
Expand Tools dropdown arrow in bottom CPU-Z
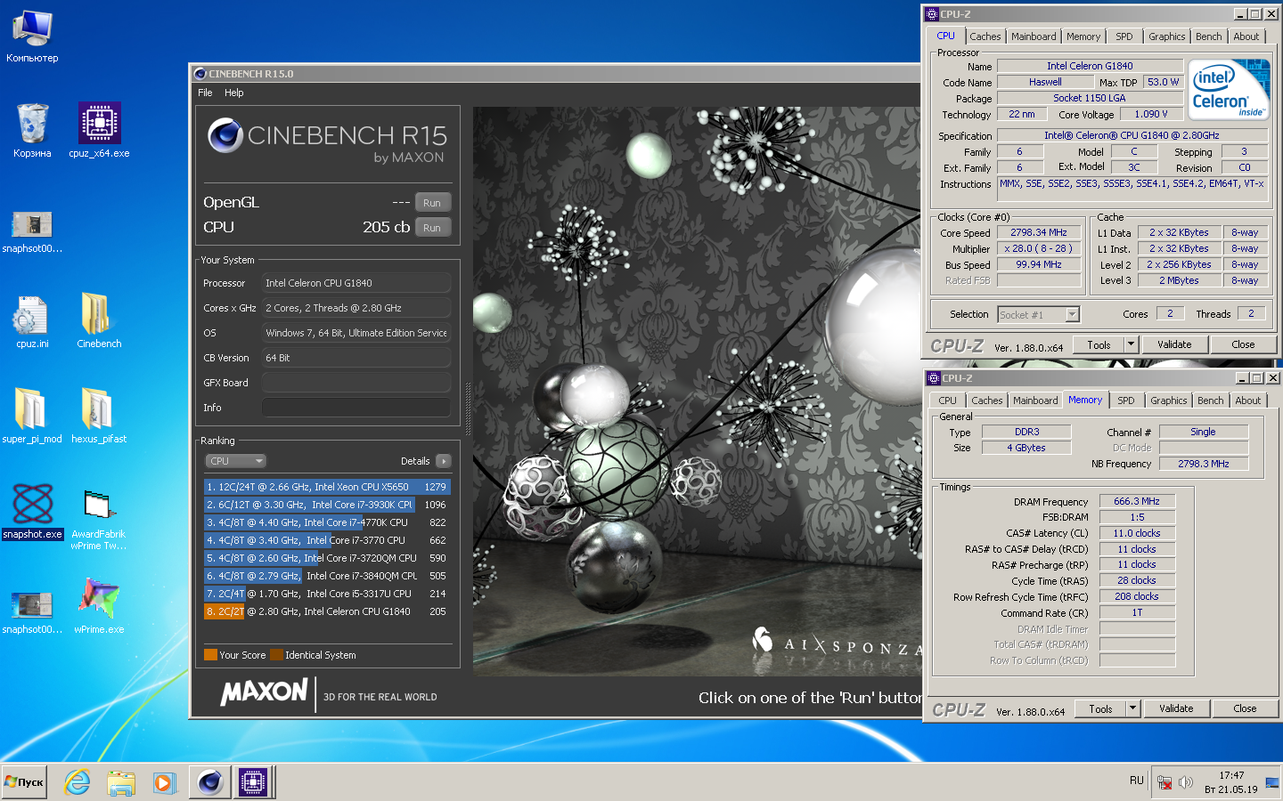[1132, 708]
